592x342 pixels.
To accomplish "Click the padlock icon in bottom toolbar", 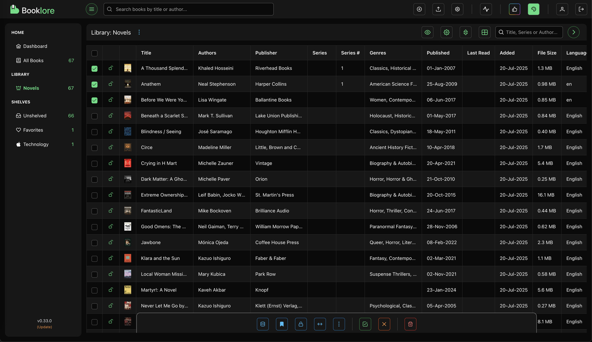I will [301, 324].
